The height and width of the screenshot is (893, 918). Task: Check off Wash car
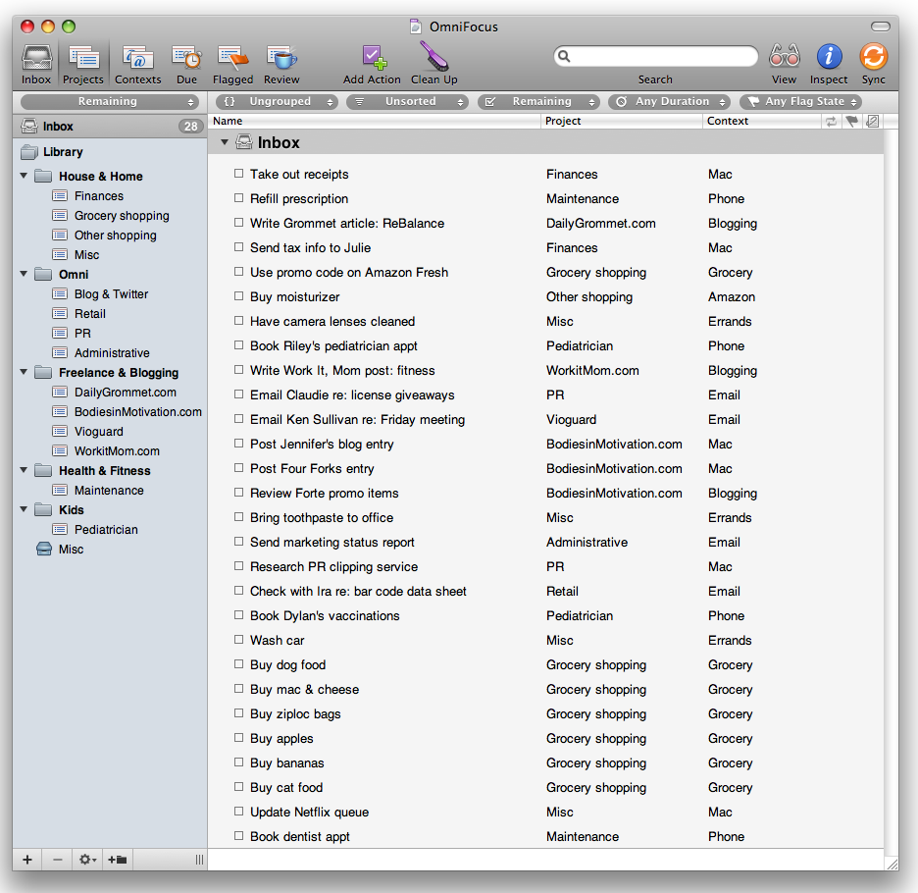click(x=239, y=639)
